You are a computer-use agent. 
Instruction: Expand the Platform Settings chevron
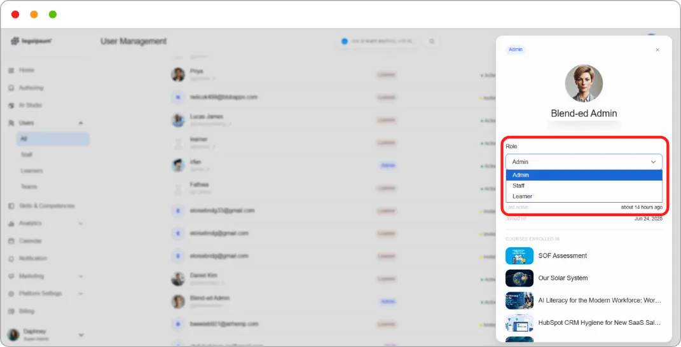click(x=80, y=294)
